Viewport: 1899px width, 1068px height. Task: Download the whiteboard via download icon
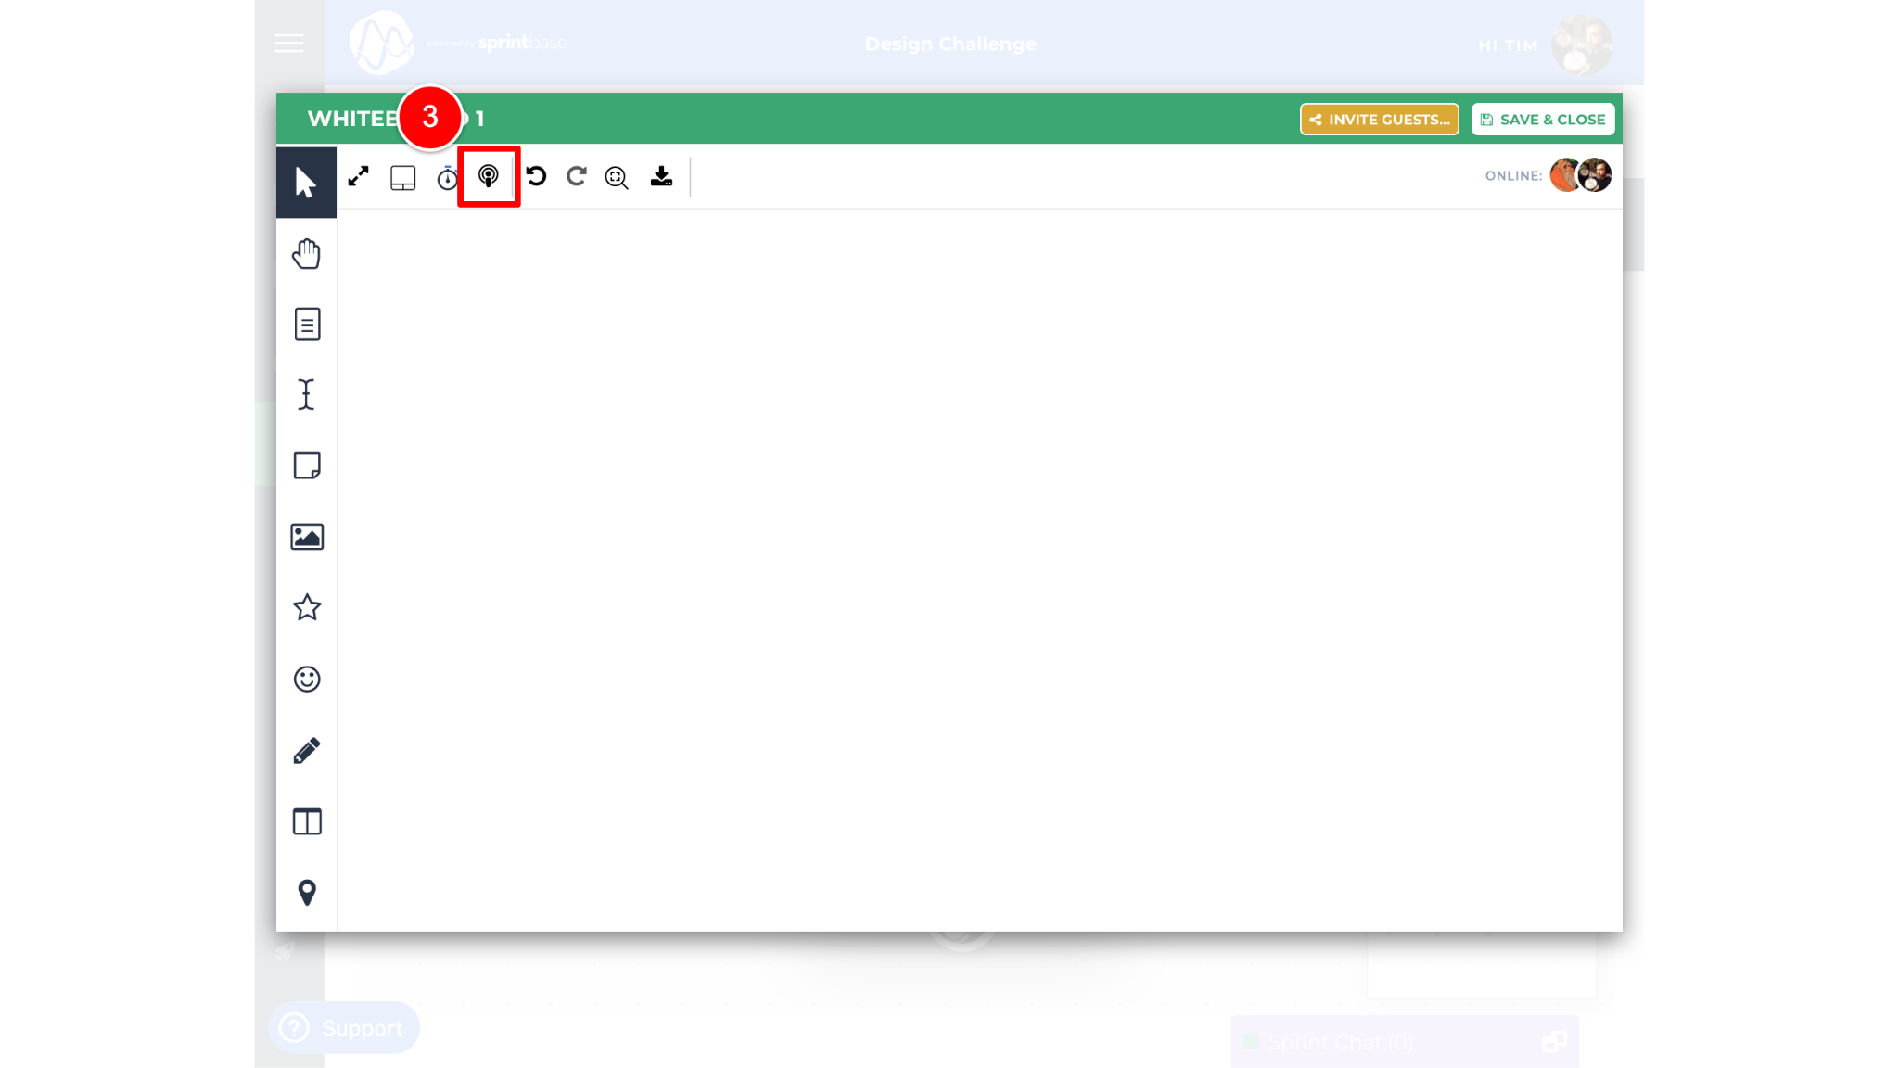pyautogui.click(x=661, y=176)
